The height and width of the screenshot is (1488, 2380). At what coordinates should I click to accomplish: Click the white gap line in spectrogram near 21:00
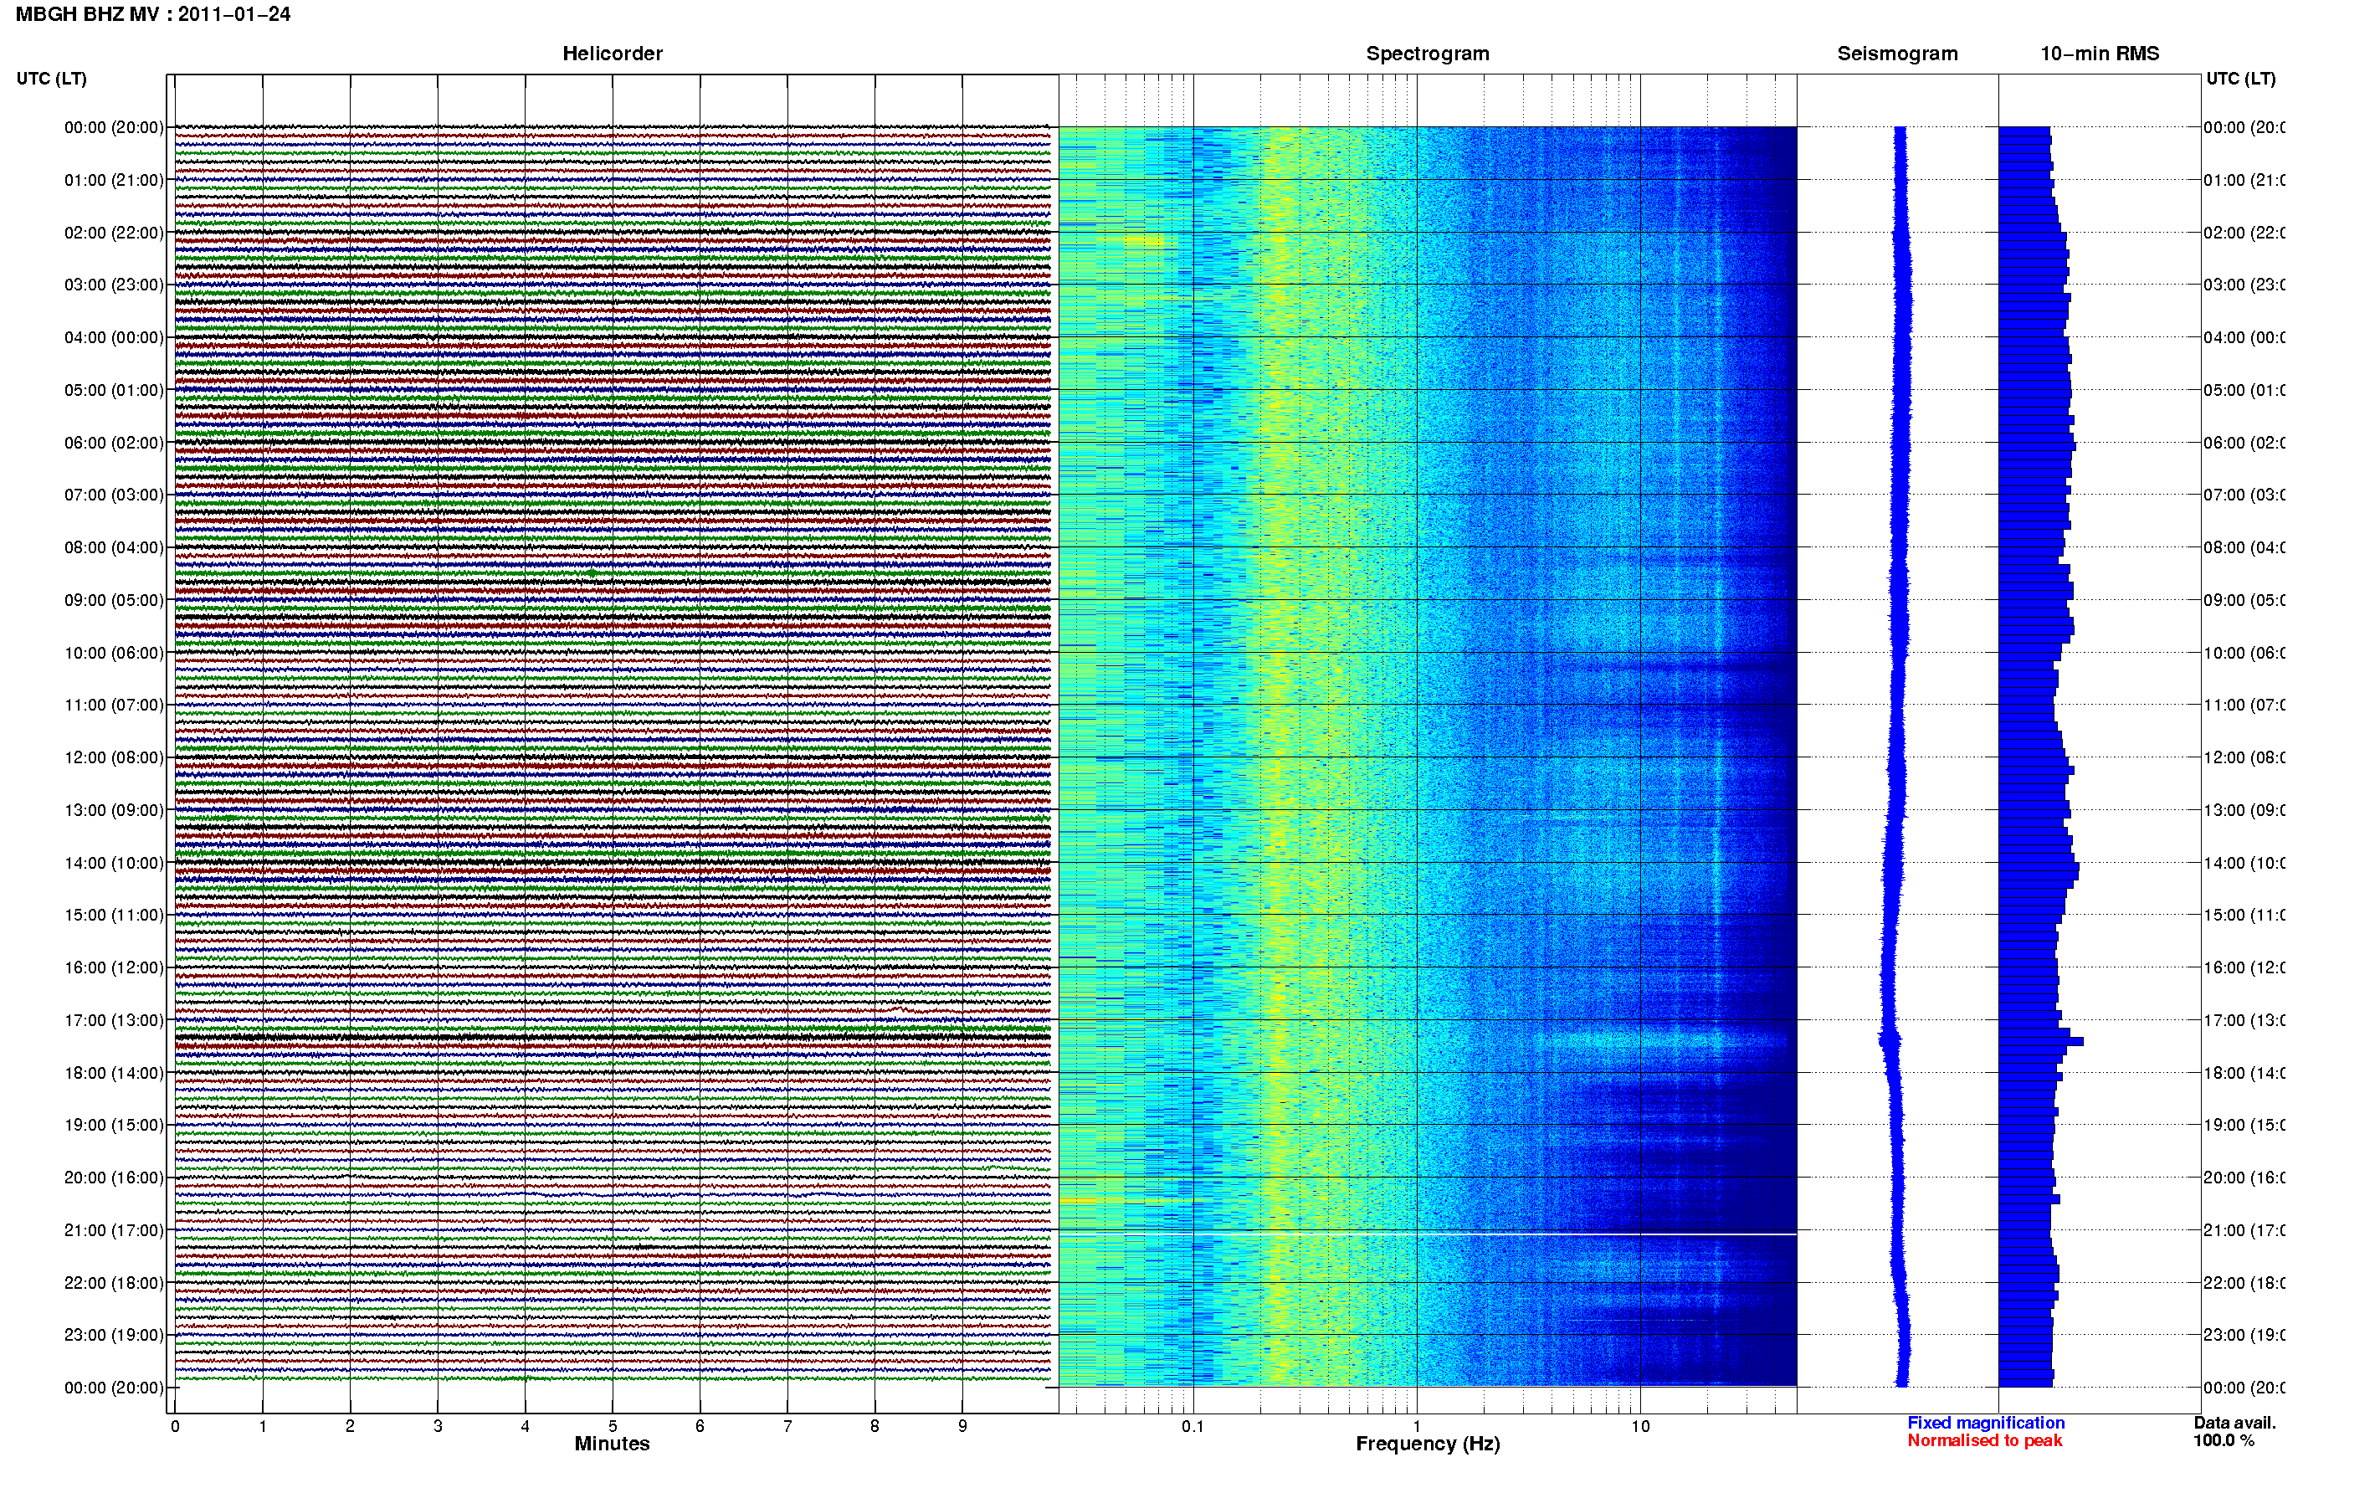click(x=1428, y=1234)
